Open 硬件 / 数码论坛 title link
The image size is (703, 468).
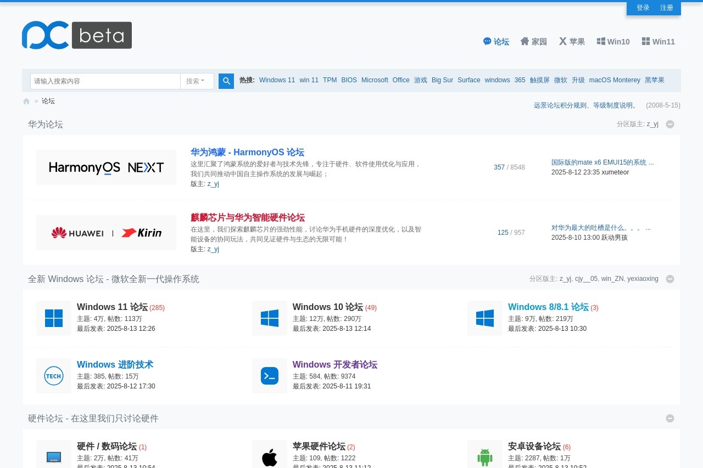[x=107, y=447]
